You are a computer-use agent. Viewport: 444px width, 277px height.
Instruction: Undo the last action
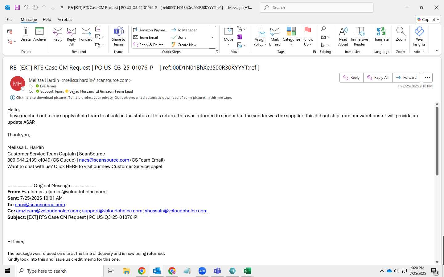coord(26,7)
